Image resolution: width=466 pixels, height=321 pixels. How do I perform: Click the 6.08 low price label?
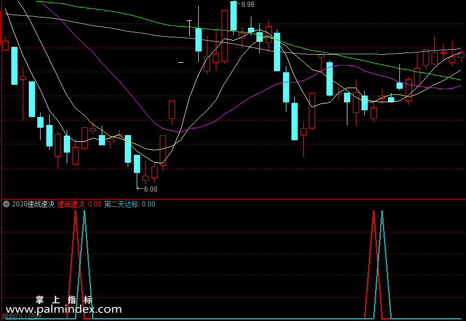click(150, 189)
